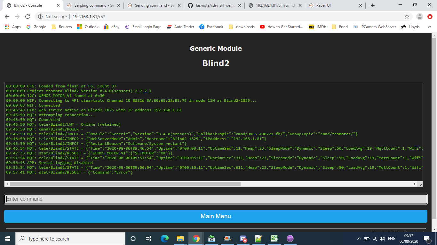Open the Chrome profile avatar icon

click(419, 17)
